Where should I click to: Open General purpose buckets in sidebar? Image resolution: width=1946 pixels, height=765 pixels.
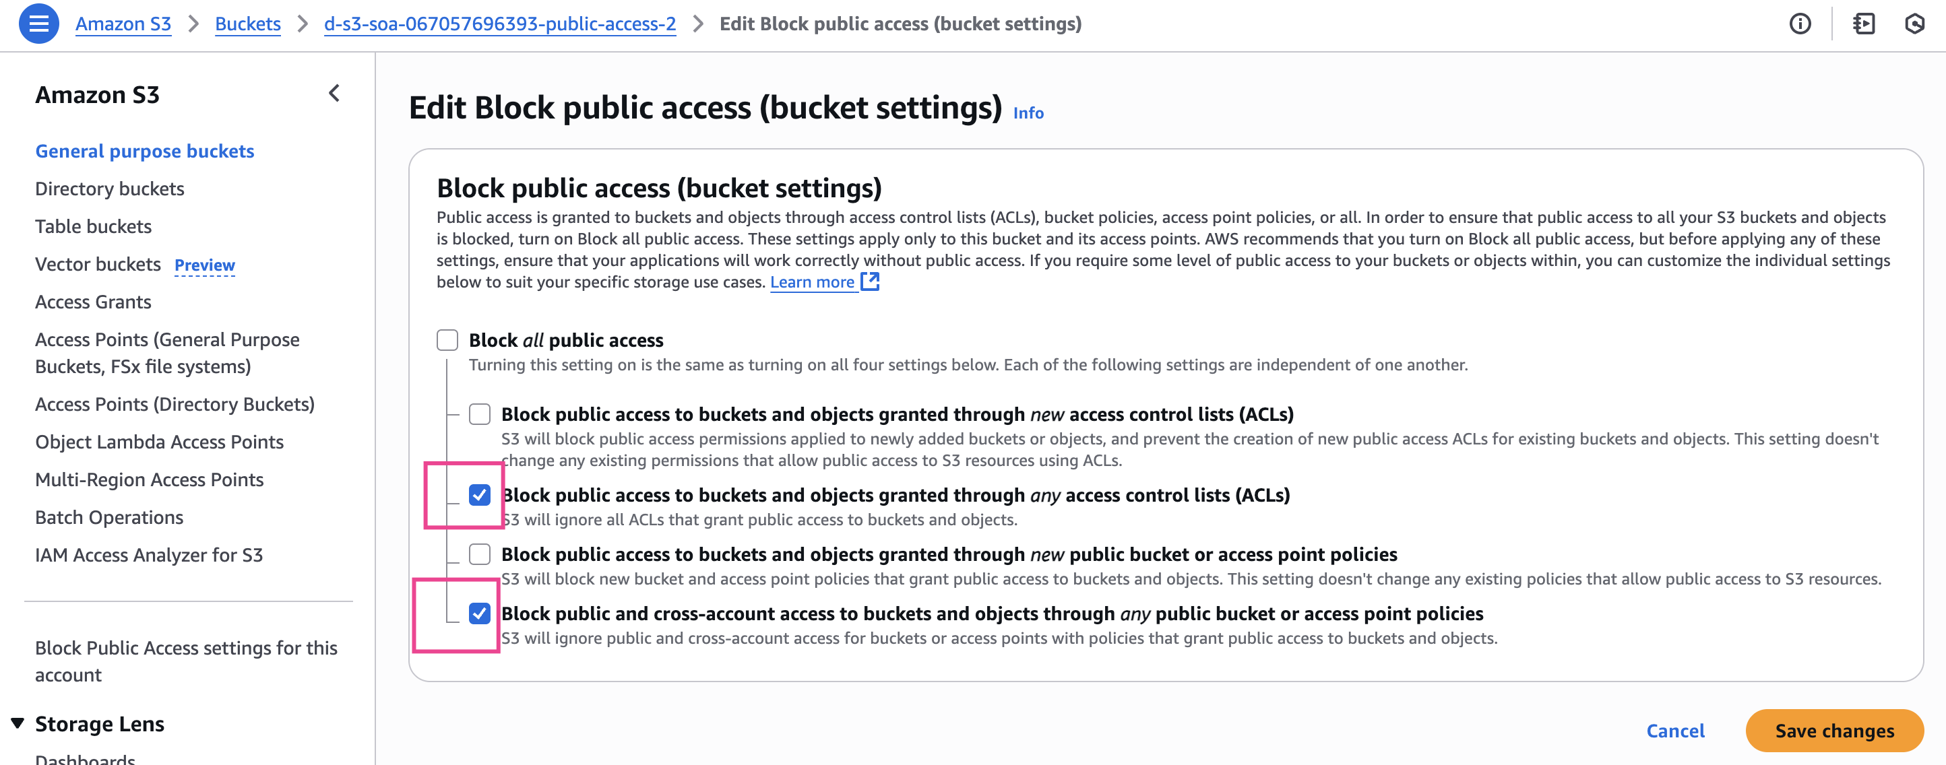pos(144,151)
